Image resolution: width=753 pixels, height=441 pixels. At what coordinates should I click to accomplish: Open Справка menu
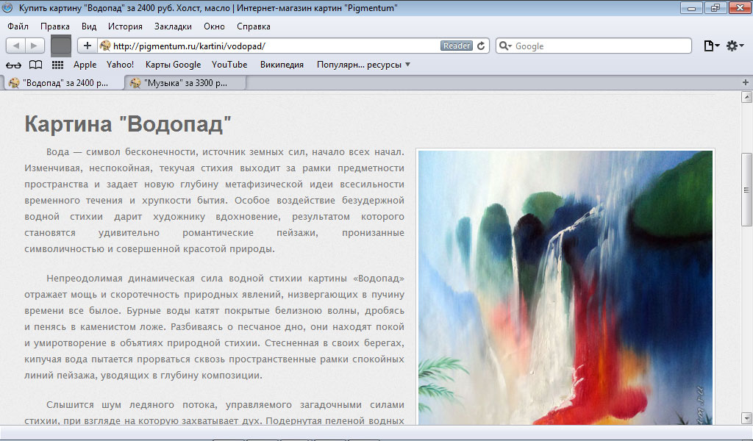click(254, 26)
